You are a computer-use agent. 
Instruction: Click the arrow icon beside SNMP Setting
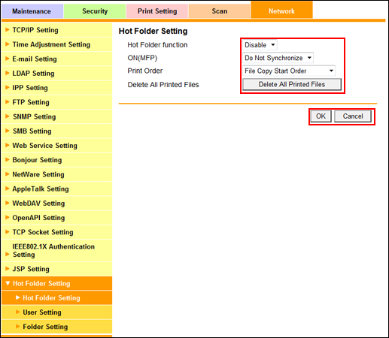(x=8, y=116)
